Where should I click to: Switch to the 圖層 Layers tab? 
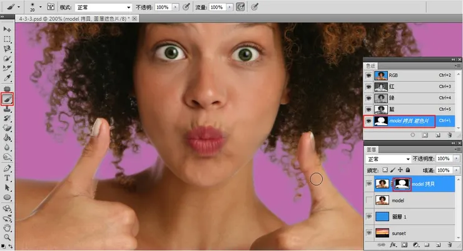click(372, 150)
